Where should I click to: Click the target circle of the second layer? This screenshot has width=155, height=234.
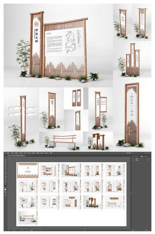click(148, 160)
